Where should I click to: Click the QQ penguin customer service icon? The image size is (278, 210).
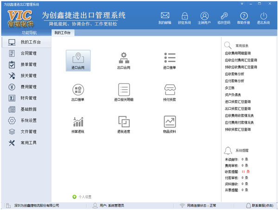point(248,205)
